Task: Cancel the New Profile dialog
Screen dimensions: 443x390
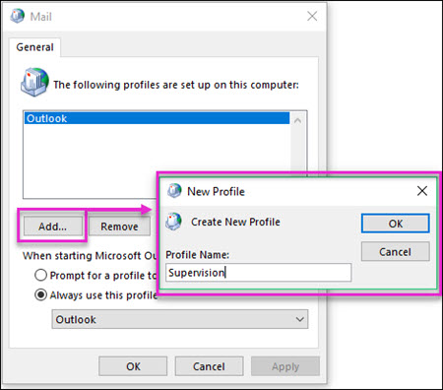Action: click(396, 252)
